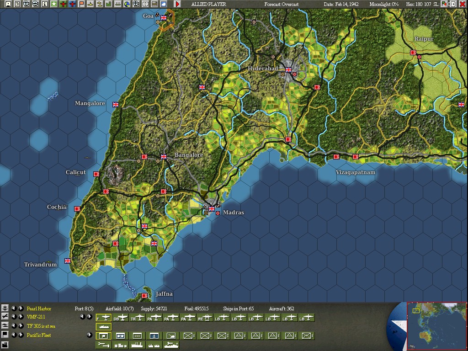
Task: Click the Bangalore city label
Action: coord(189,155)
